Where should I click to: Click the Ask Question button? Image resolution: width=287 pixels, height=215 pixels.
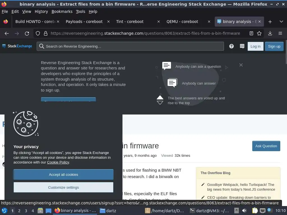tap(266, 146)
